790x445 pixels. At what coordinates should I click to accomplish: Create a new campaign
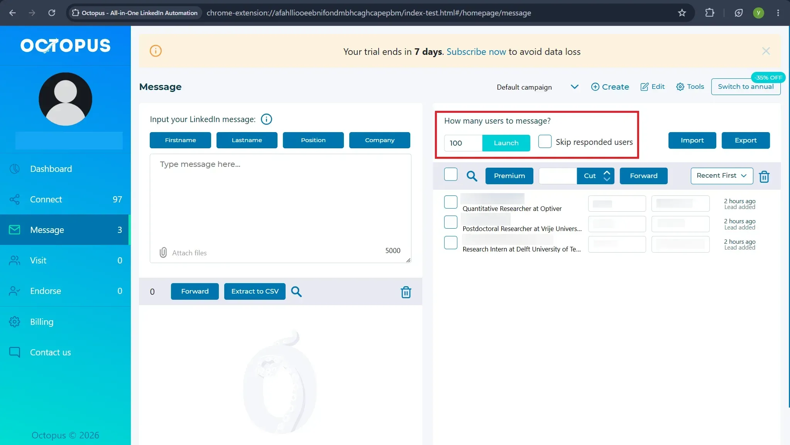pyautogui.click(x=610, y=87)
